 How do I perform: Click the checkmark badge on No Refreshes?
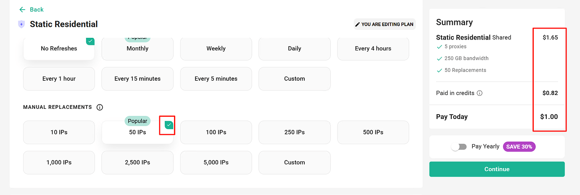(x=90, y=41)
